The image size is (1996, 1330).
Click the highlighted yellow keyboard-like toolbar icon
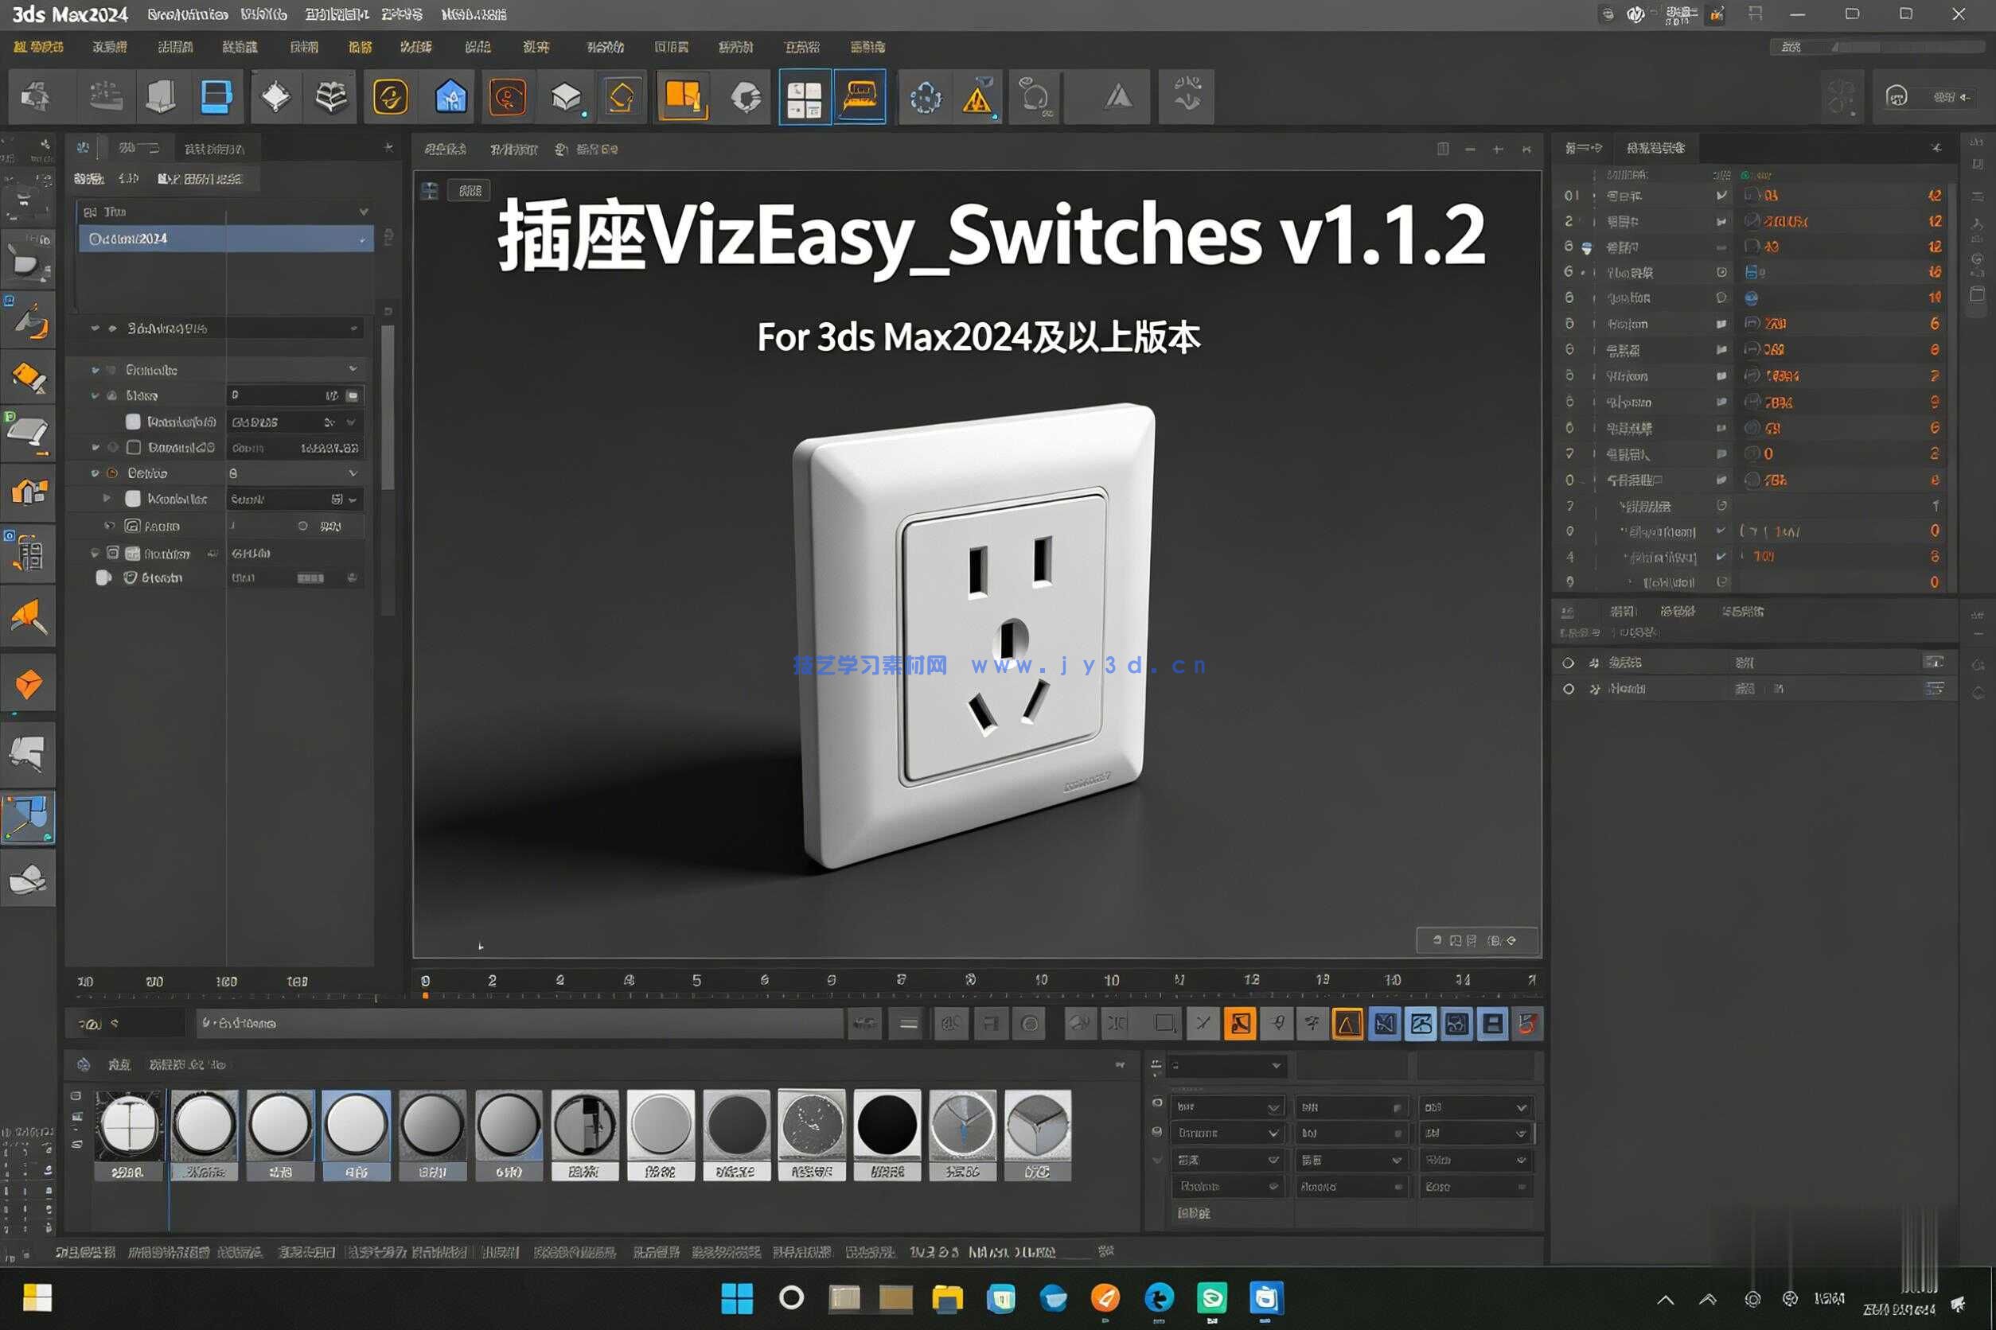(x=860, y=97)
